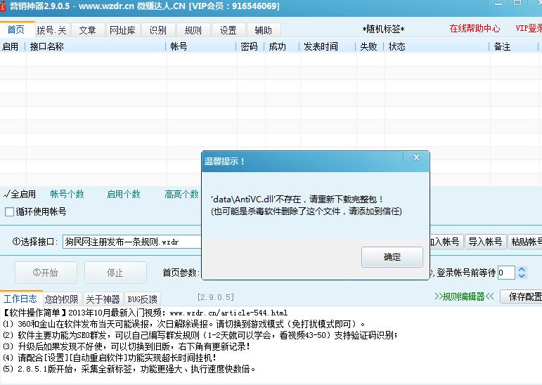Click the app icon in title bar
This screenshot has height=385, width=542.
[x=6, y=6]
